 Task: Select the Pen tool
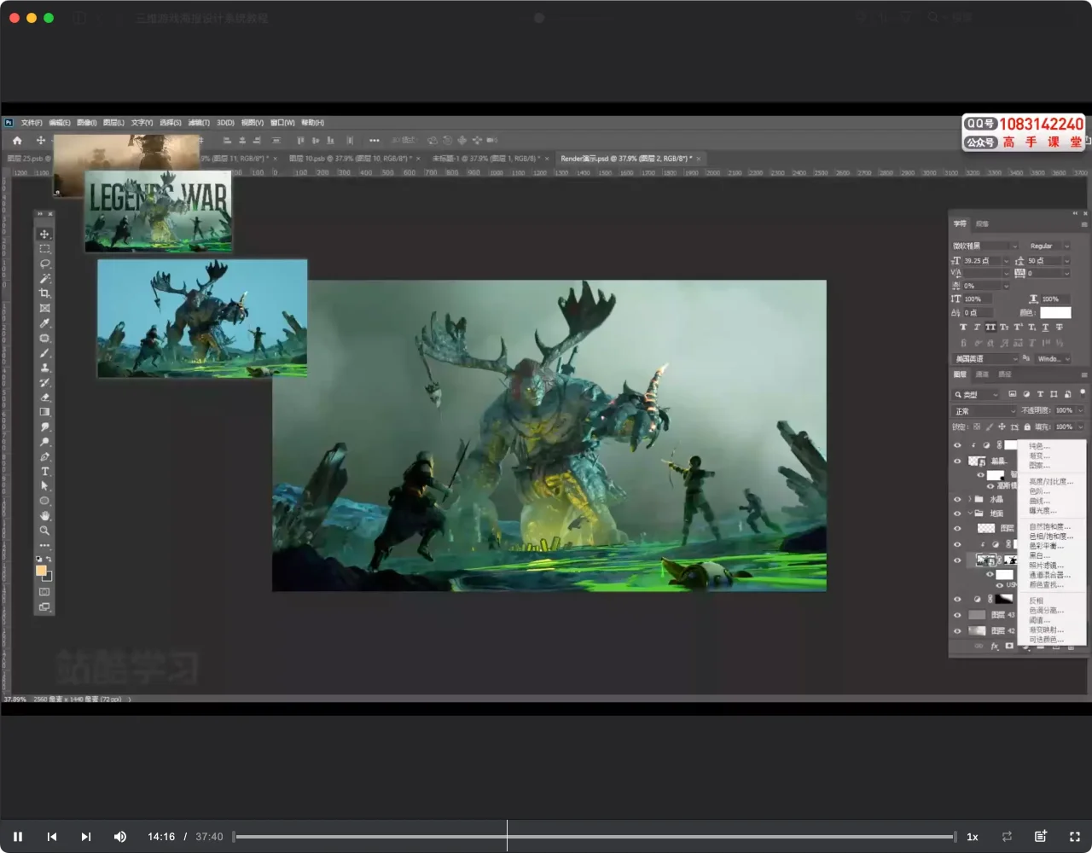tap(44, 457)
